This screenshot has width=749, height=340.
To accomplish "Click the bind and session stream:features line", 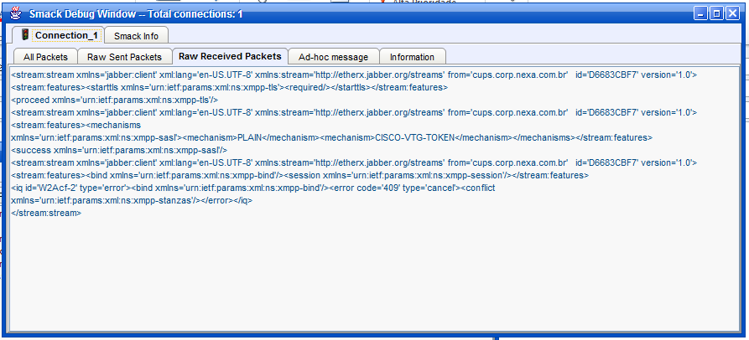I will coord(300,175).
